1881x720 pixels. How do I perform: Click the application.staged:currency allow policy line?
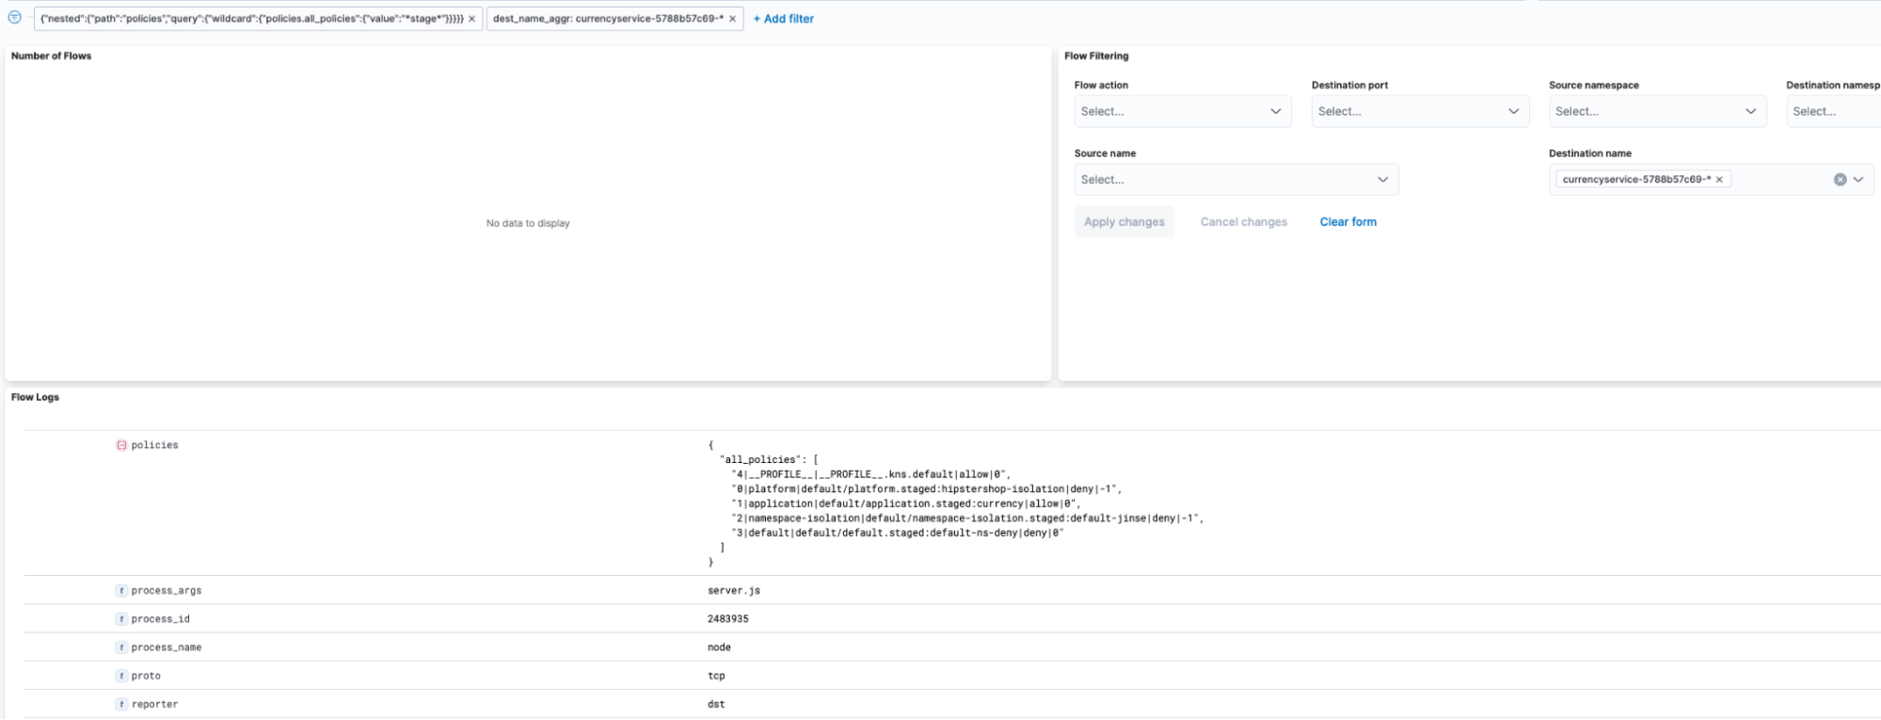[x=906, y=504]
